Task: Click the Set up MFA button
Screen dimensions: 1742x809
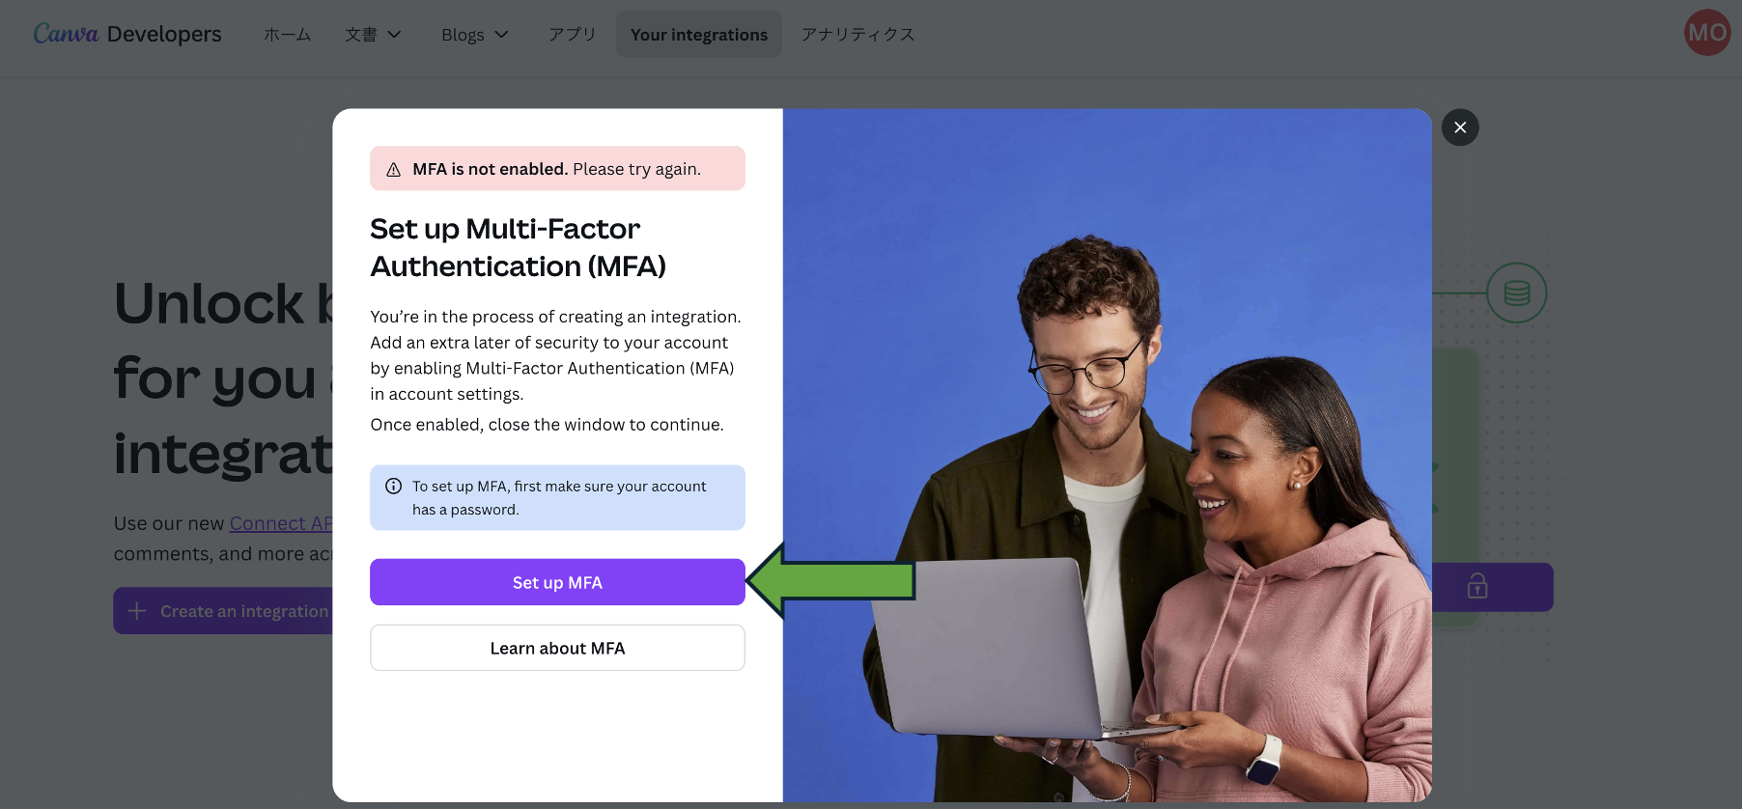Action: click(x=557, y=582)
